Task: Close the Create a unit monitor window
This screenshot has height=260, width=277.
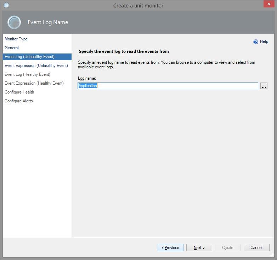Action: coord(268,4)
